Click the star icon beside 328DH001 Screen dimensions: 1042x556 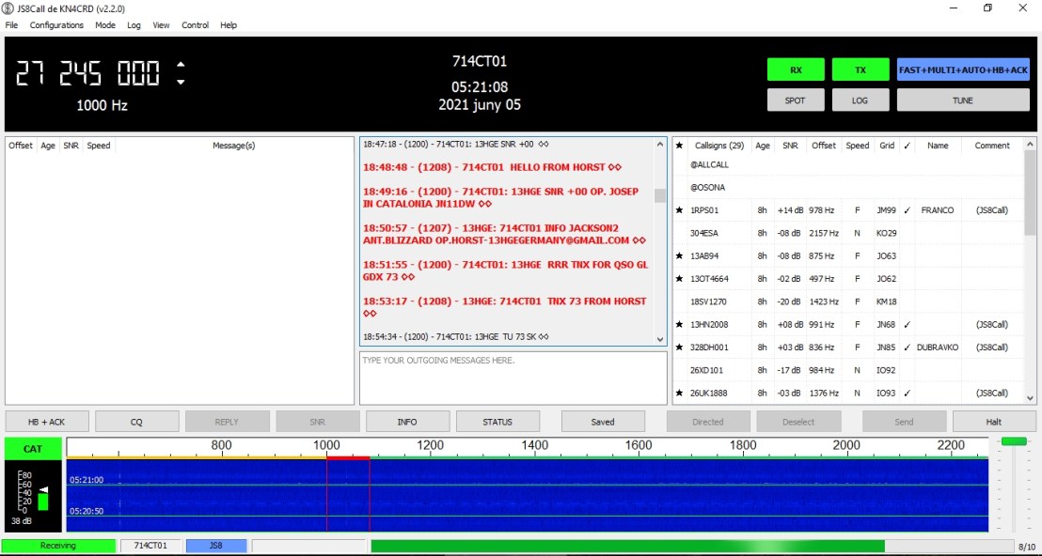coord(679,347)
